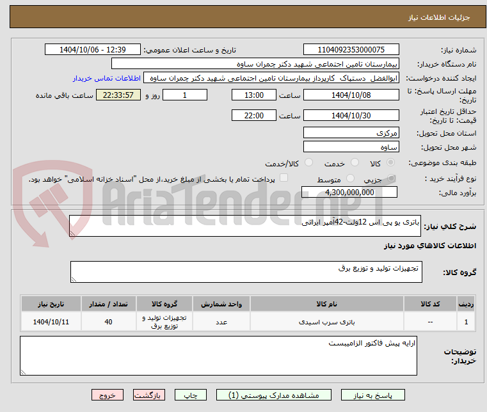Click the row number cell 1

[466, 322]
